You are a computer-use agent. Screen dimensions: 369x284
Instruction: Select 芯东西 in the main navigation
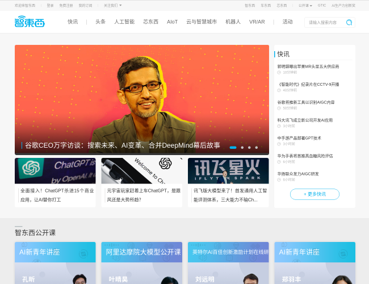(x=151, y=22)
